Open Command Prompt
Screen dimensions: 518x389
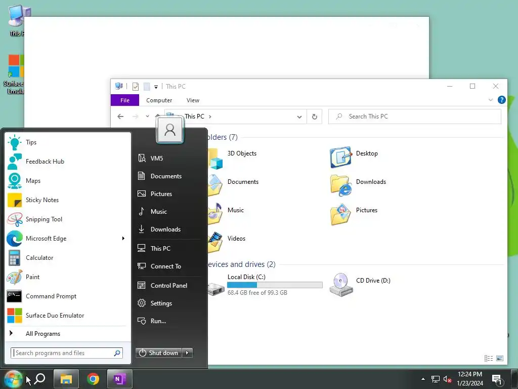[68, 296]
